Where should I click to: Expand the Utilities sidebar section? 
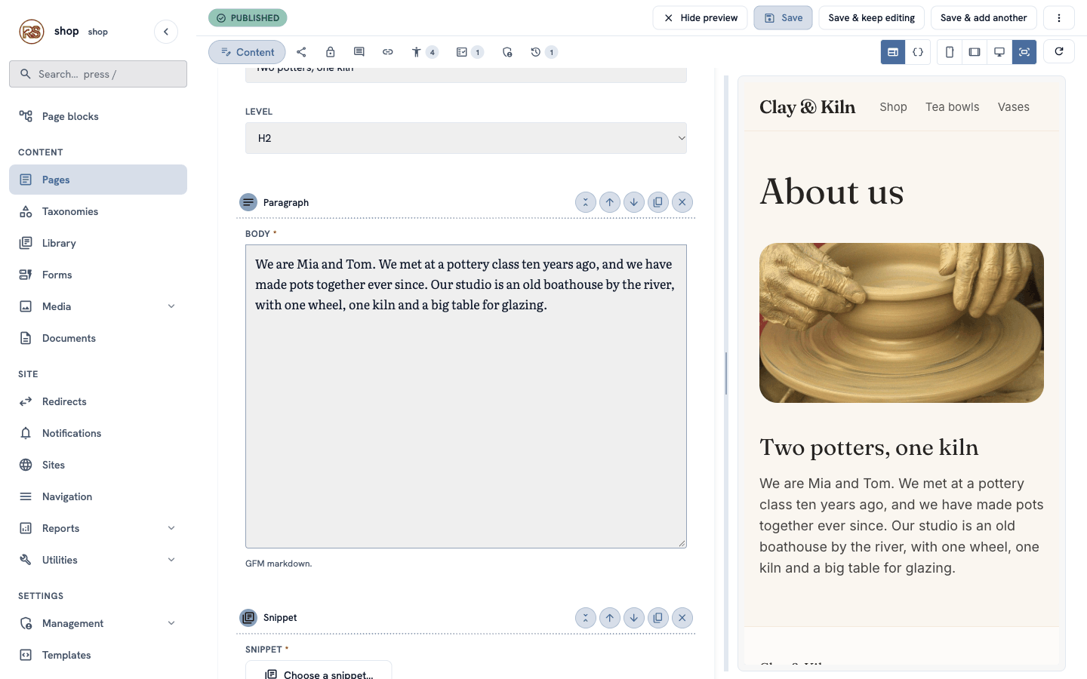pos(171,560)
